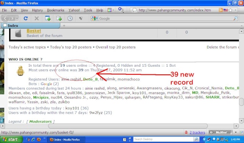Bookmark page with the star icon

pyautogui.click(x=230, y=10)
